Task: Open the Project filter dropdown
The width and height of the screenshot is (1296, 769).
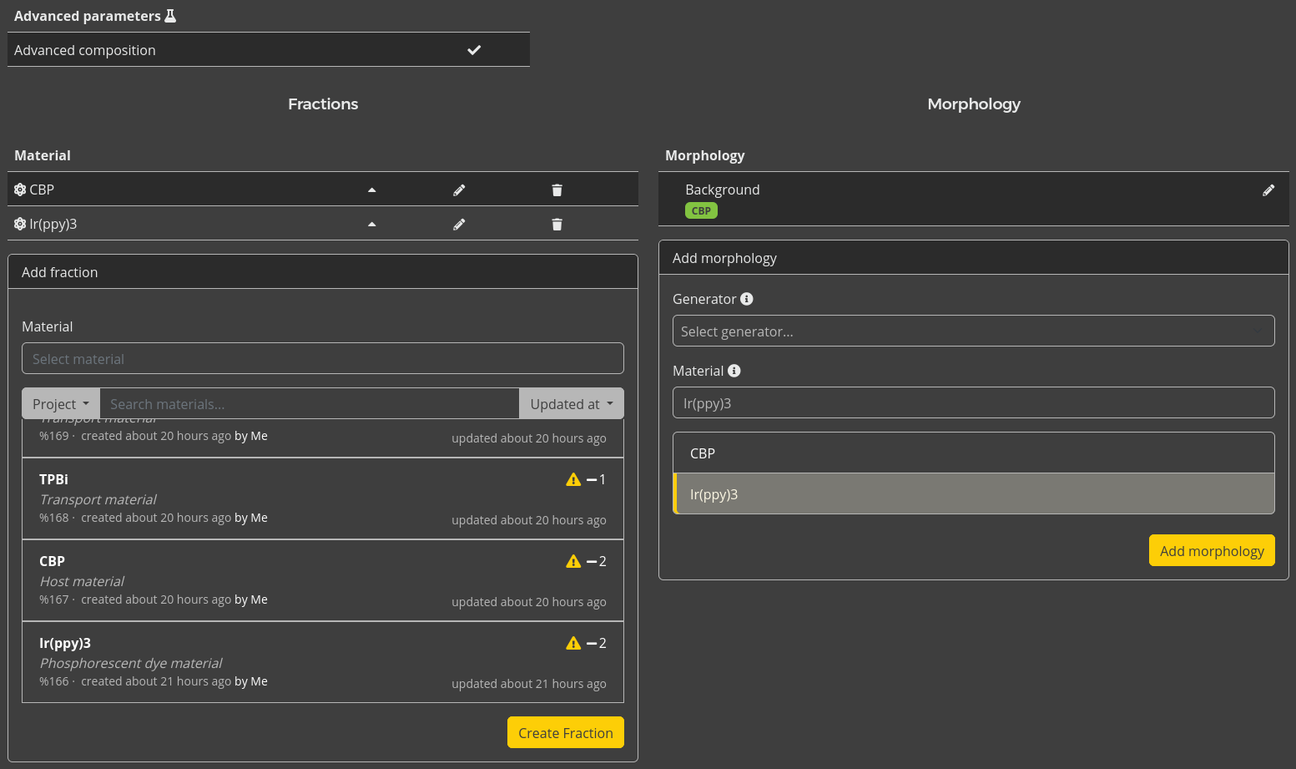Action: click(x=61, y=404)
